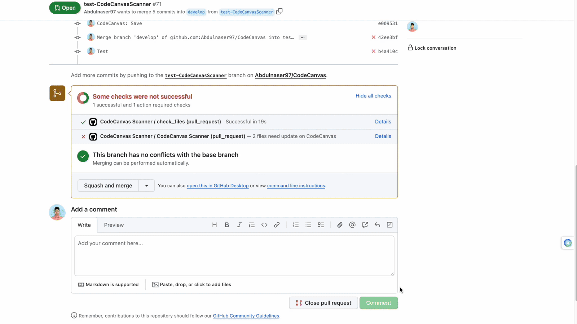Open the Squash and merge options dropdown
Viewport: 577px width, 324px height.
(x=146, y=185)
